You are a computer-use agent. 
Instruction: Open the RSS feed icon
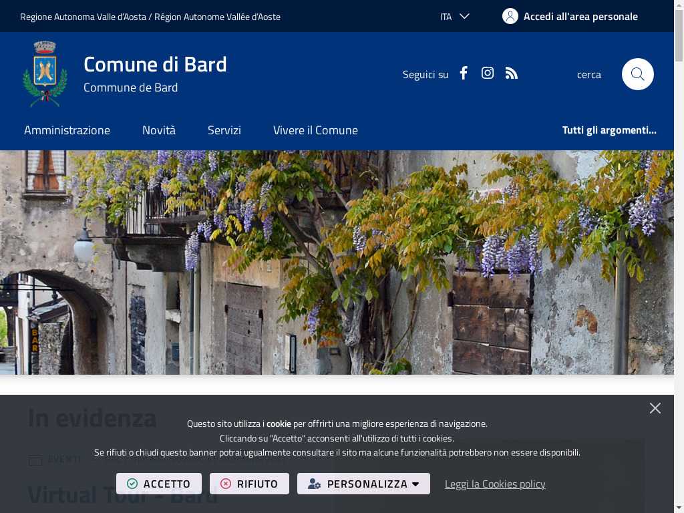pos(511,73)
